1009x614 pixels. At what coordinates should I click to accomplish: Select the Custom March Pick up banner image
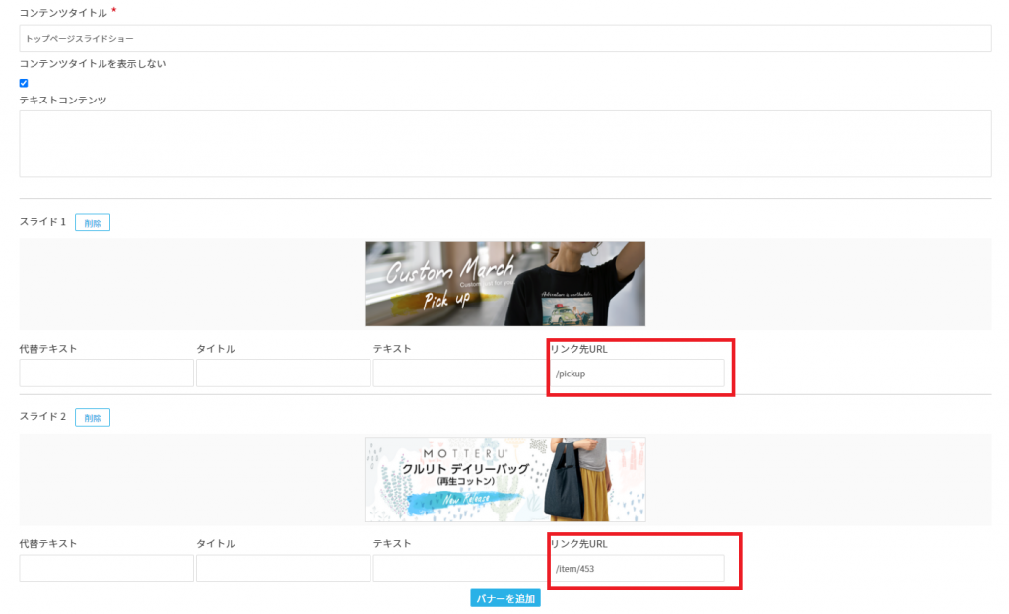click(505, 284)
